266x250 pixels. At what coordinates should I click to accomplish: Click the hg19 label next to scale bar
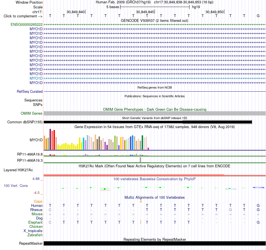pyautogui.click(x=196, y=7)
